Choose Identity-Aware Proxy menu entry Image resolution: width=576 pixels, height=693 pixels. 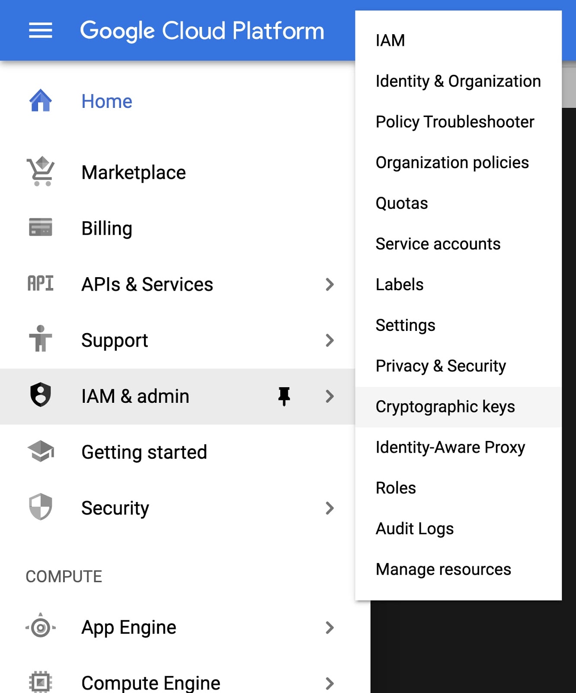tap(450, 447)
